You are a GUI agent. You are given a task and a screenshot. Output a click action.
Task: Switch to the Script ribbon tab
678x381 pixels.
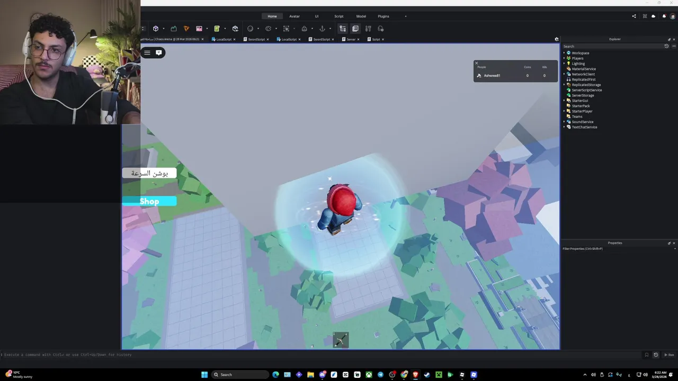point(339,16)
